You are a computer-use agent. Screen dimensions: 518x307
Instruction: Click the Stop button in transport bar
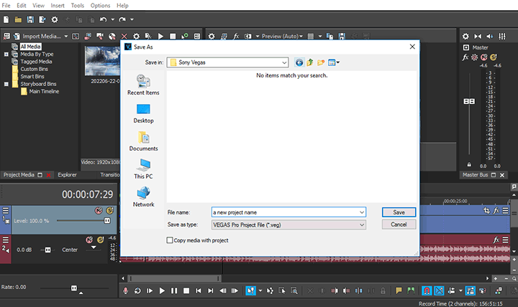point(186,291)
